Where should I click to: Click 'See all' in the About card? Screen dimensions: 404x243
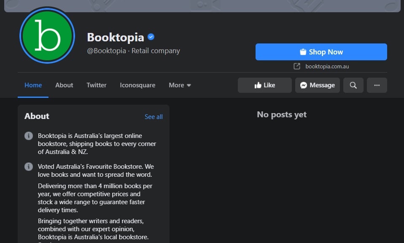pyautogui.click(x=154, y=117)
